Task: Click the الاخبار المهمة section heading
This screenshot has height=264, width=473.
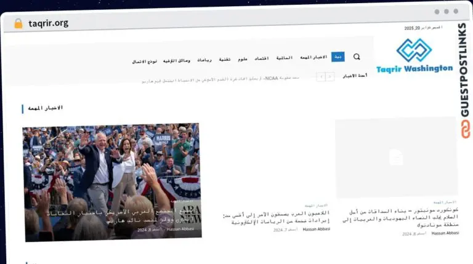Action: coord(45,108)
